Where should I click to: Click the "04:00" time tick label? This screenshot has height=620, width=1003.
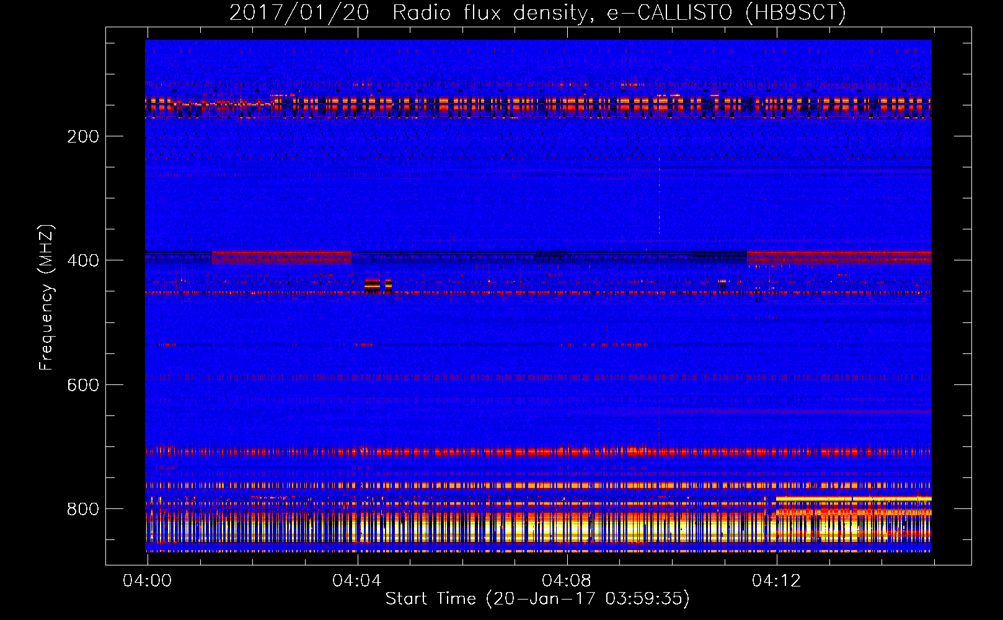tap(147, 580)
